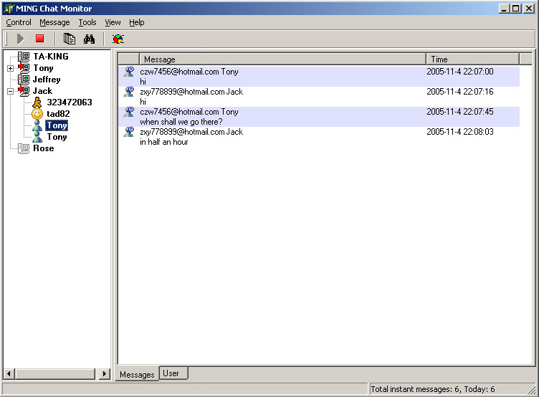Expand the top-level Tony tree node
This screenshot has height=397, width=539.
click(x=10, y=68)
